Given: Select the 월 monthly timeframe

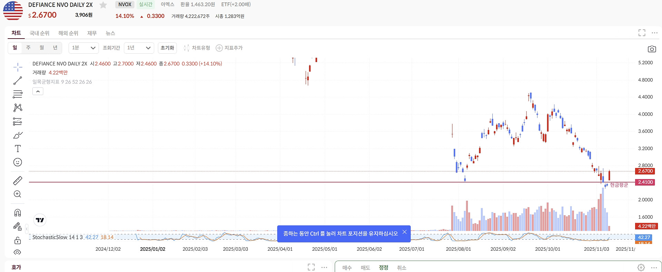Looking at the screenshot, I should (42, 48).
